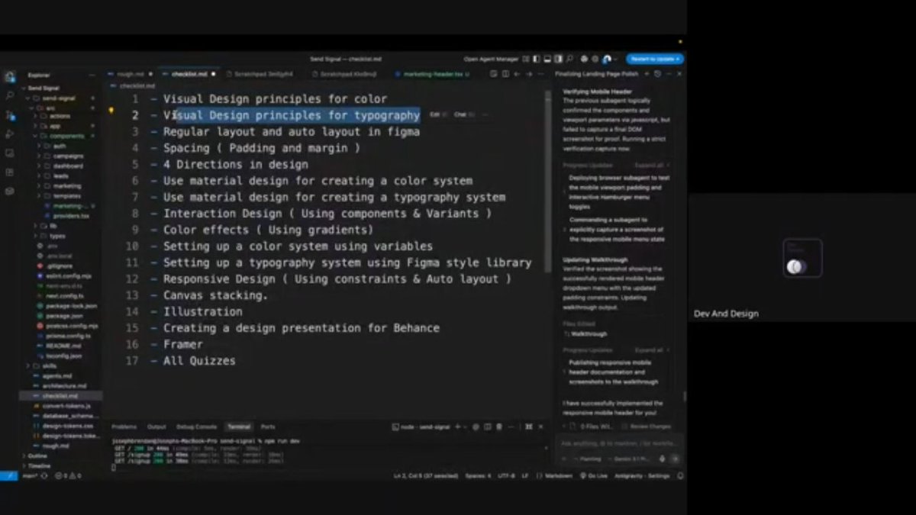Viewport: 916px width, 515px height.
Task: Switch to the Problems panel tab
Action: tap(124, 426)
